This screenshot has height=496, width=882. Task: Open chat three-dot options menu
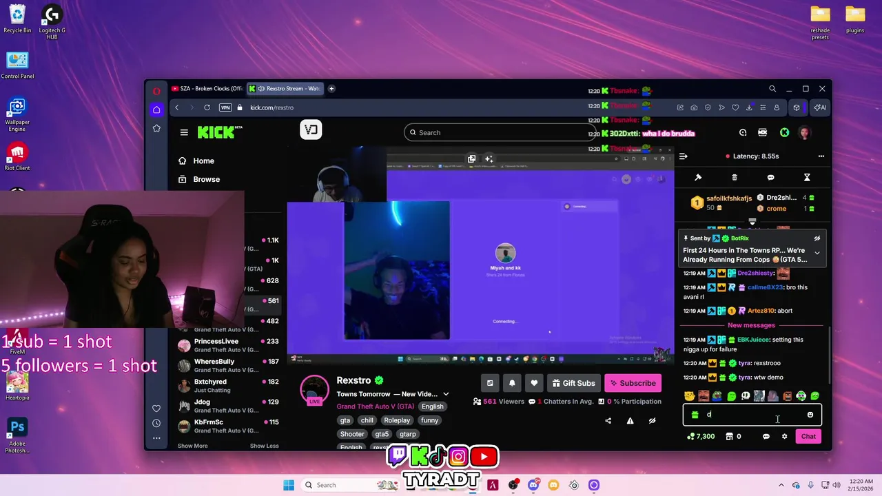pyautogui.click(x=821, y=156)
